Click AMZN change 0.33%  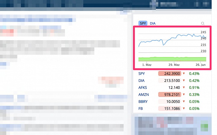pyautogui.click(x=194, y=94)
